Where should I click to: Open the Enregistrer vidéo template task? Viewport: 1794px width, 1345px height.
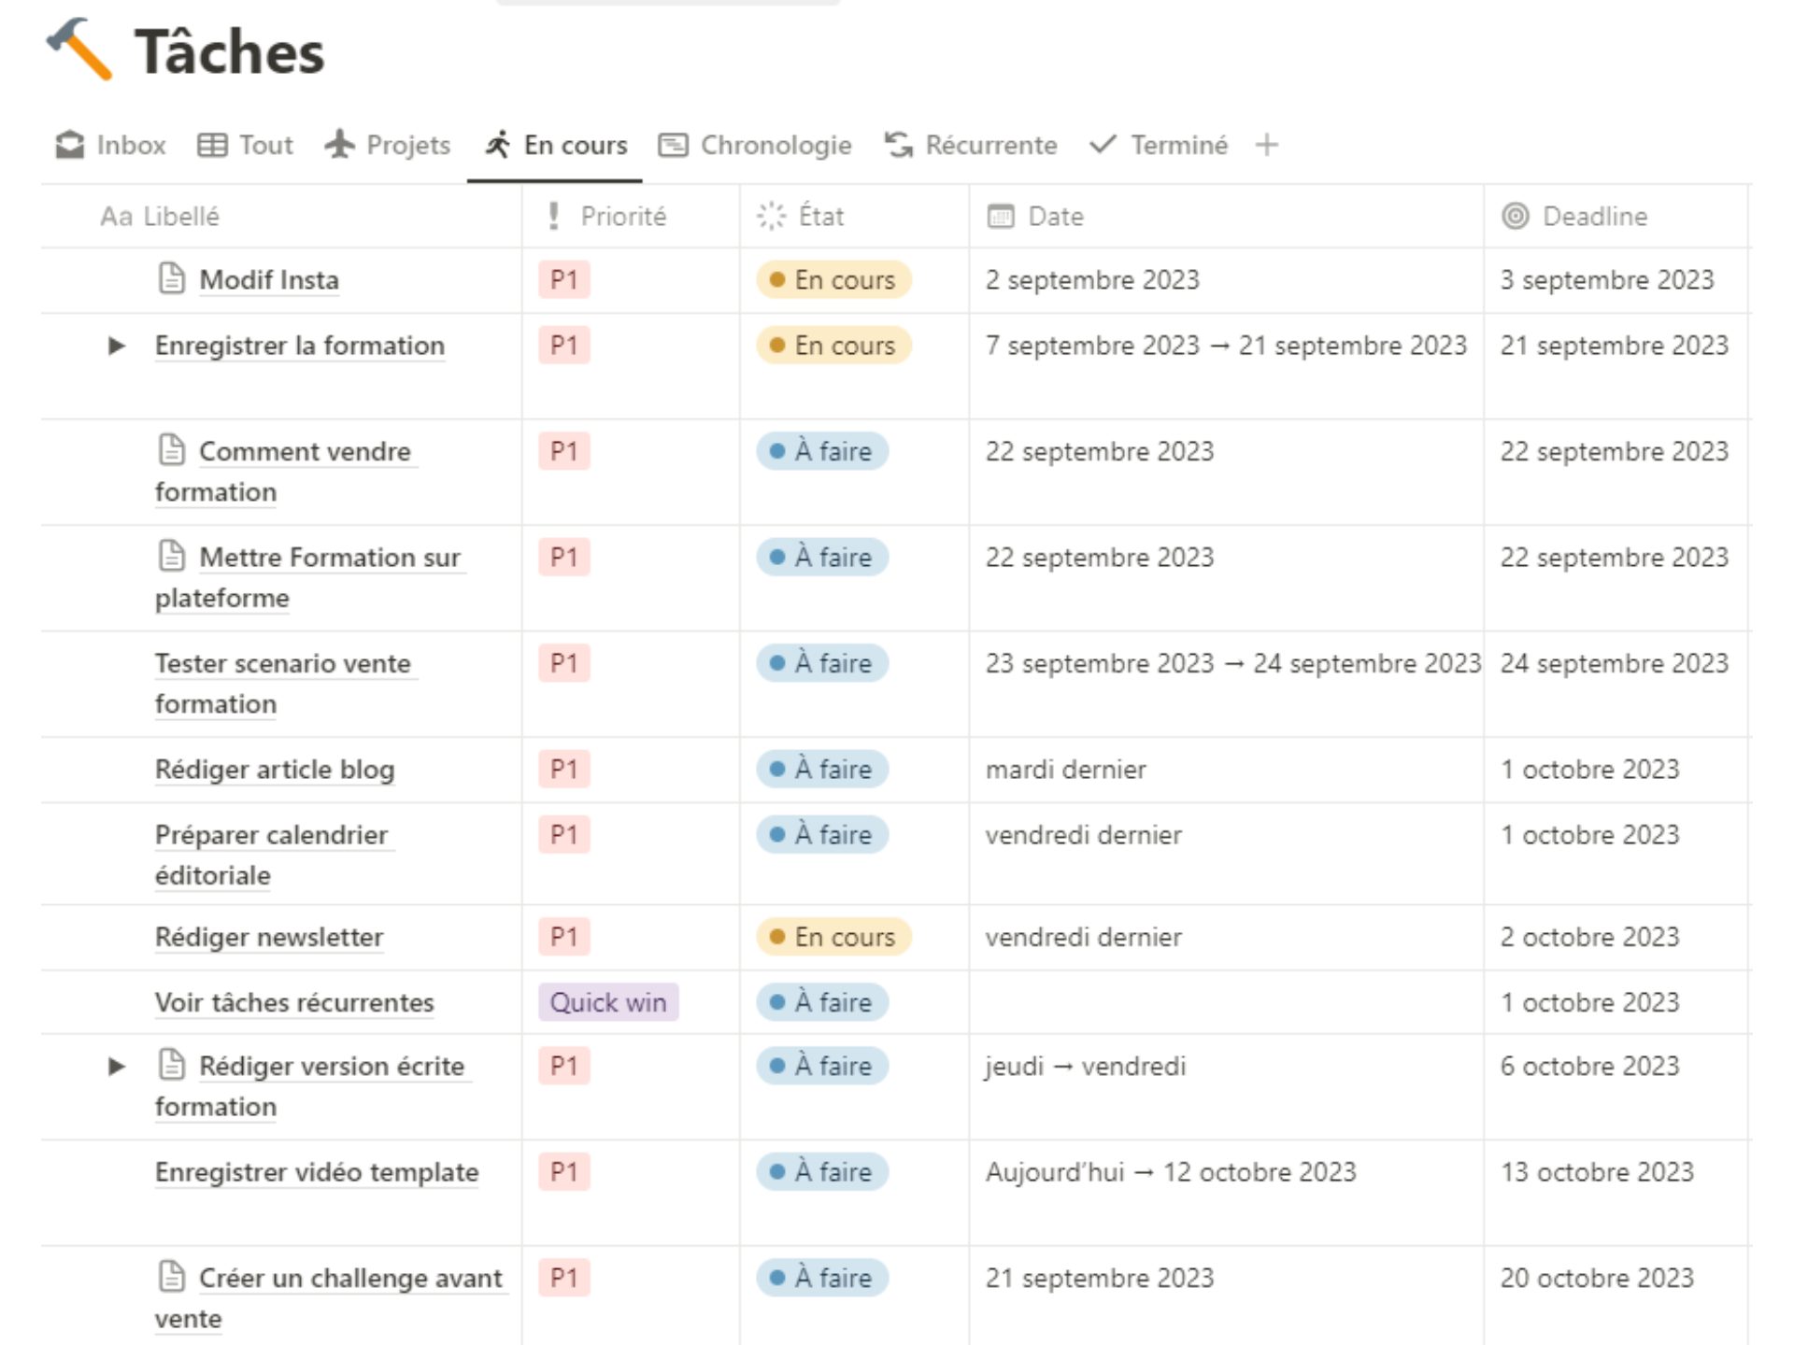tap(316, 1172)
